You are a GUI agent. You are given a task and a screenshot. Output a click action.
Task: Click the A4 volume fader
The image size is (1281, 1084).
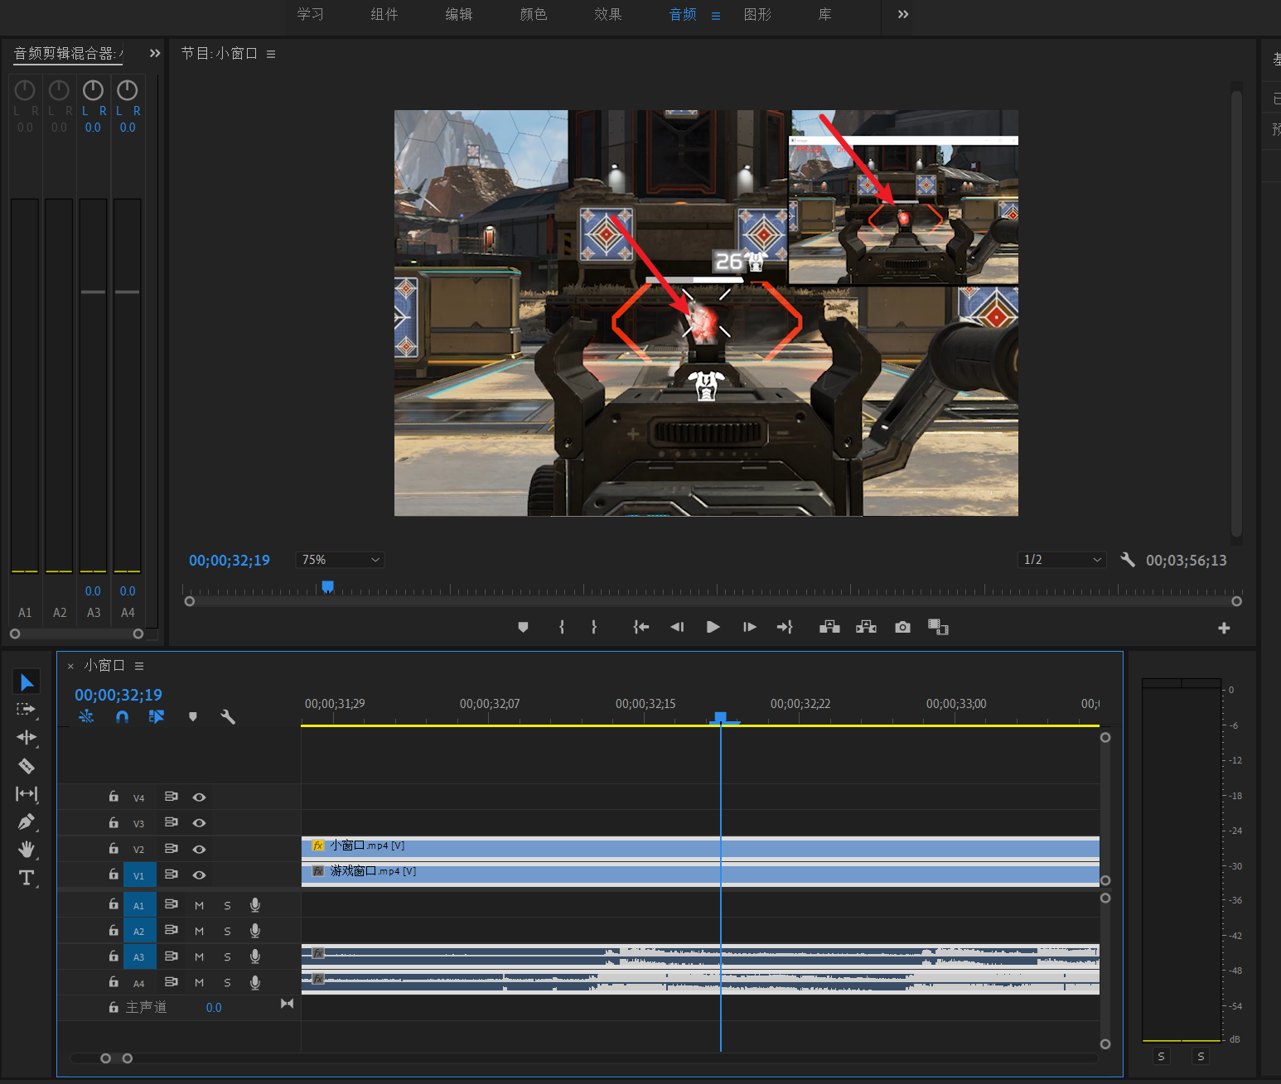point(127,291)
